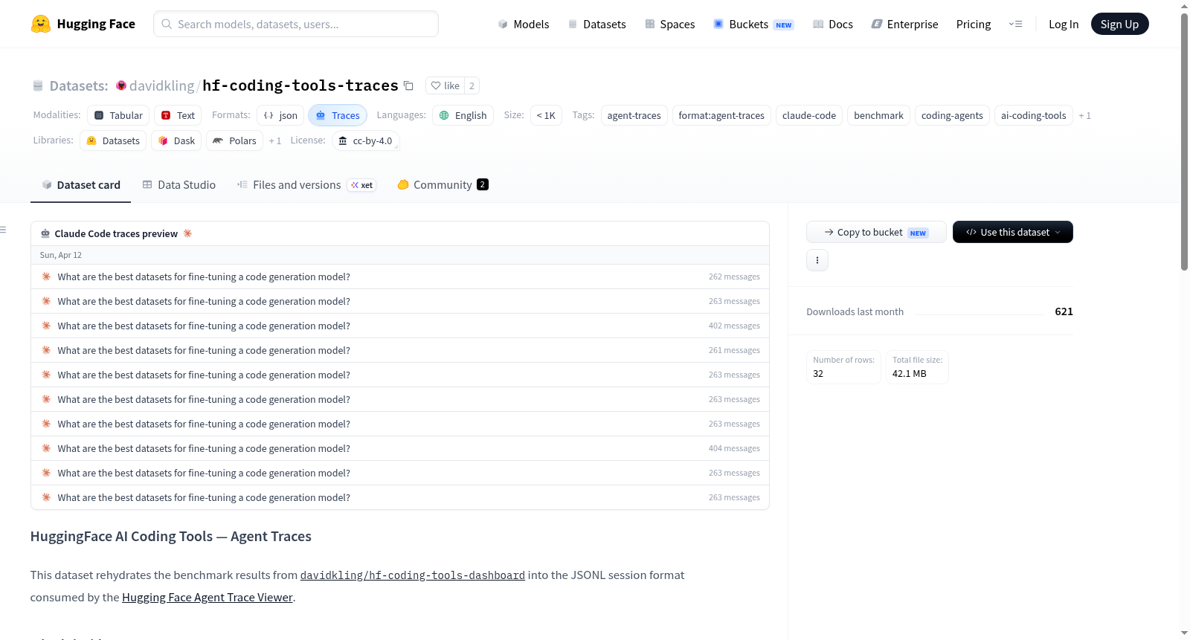Expand the +1 more libraries indicator

point(275,140)
